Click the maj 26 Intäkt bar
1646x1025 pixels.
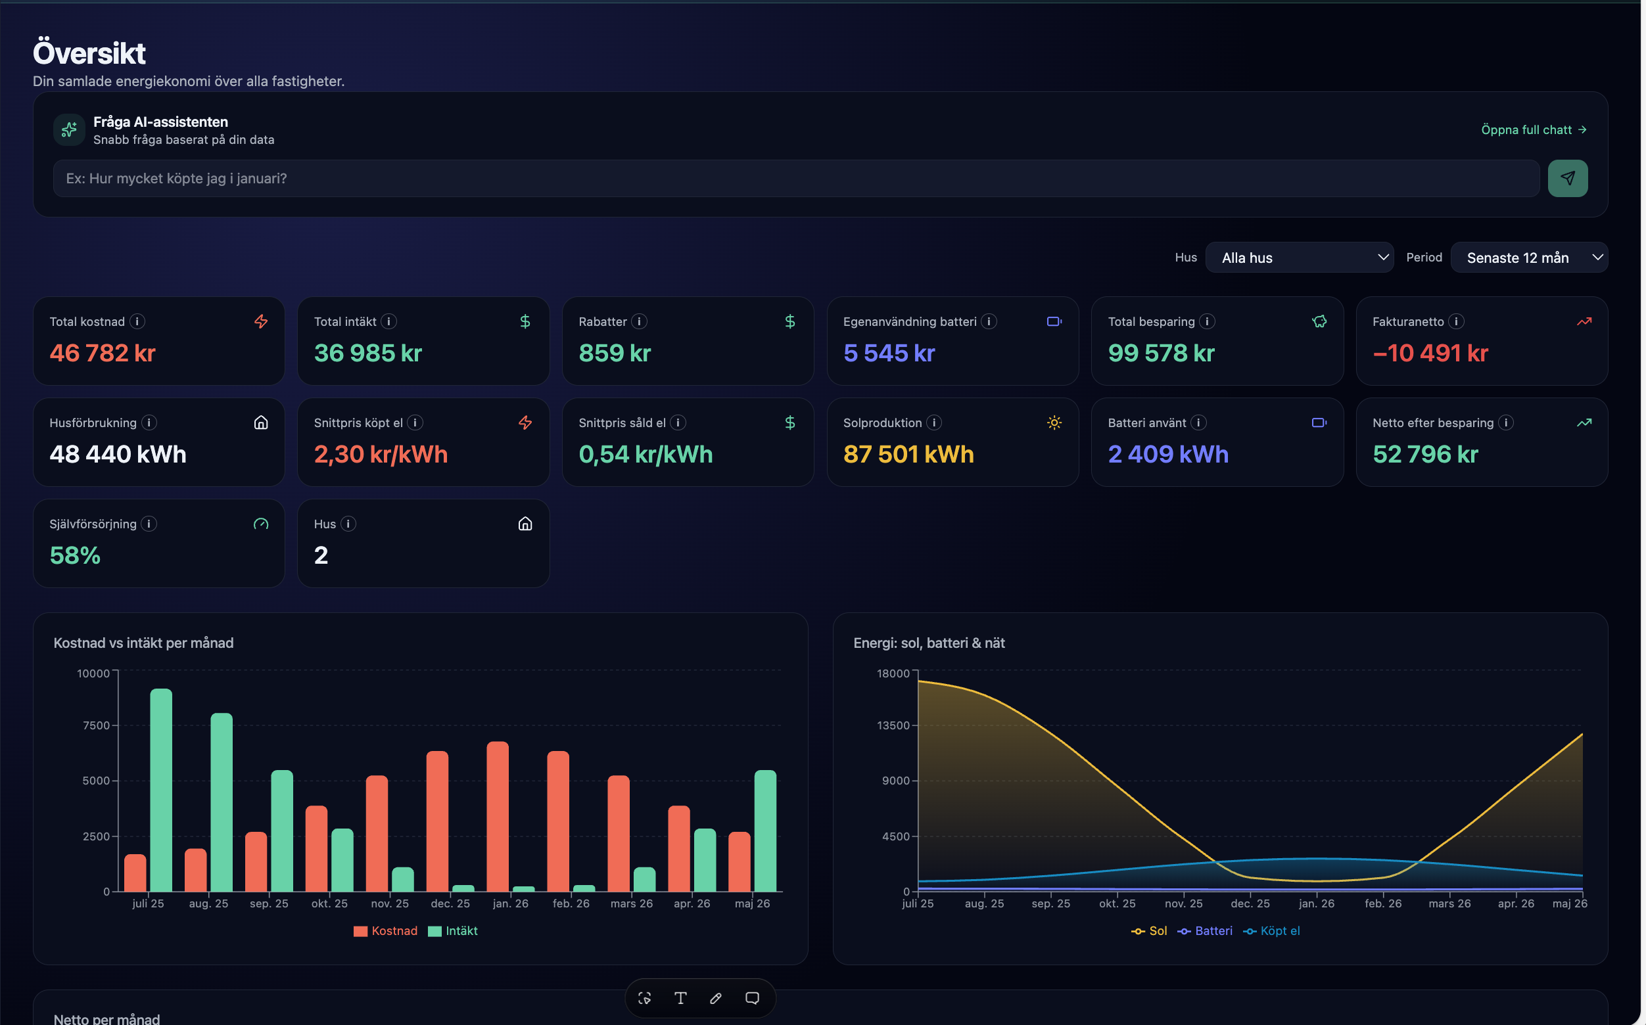[x=765, y=831]
